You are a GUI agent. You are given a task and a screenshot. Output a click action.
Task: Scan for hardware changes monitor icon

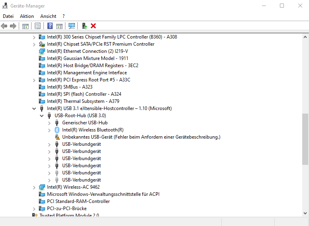pos(72,26)
